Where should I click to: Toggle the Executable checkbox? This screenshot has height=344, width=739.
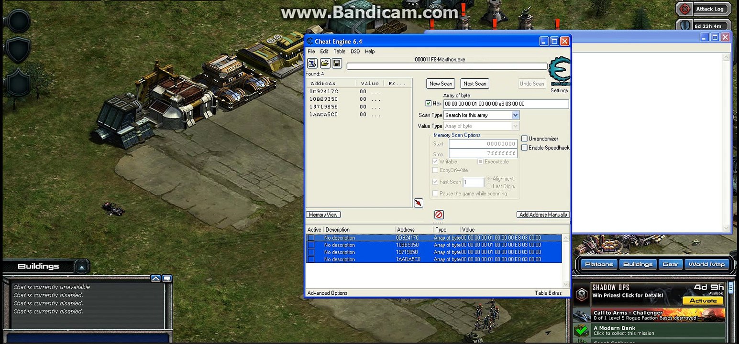(481, 161)
